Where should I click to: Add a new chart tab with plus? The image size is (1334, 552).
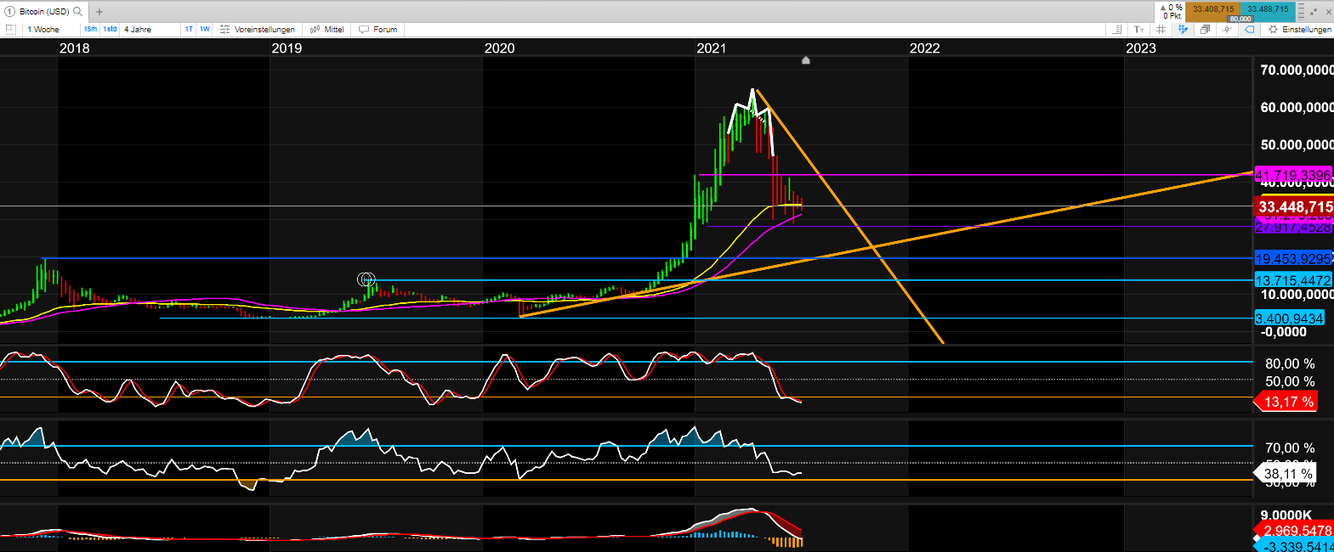[99, 12]
